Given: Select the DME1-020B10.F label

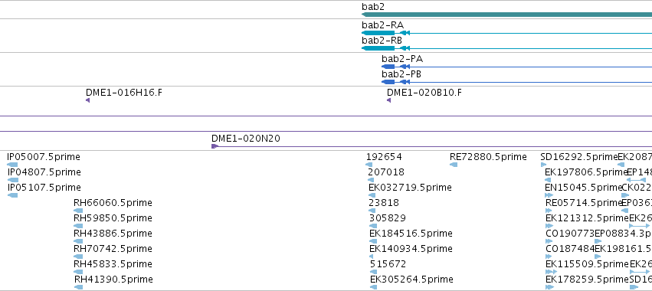Looking at the screenshot, I should pos(424,93).
